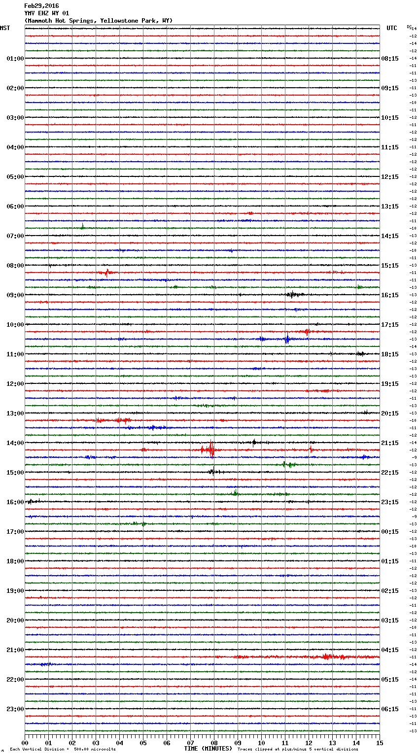
Task: Click the 23:15 UTC time label
Action: tap(390, 502)
